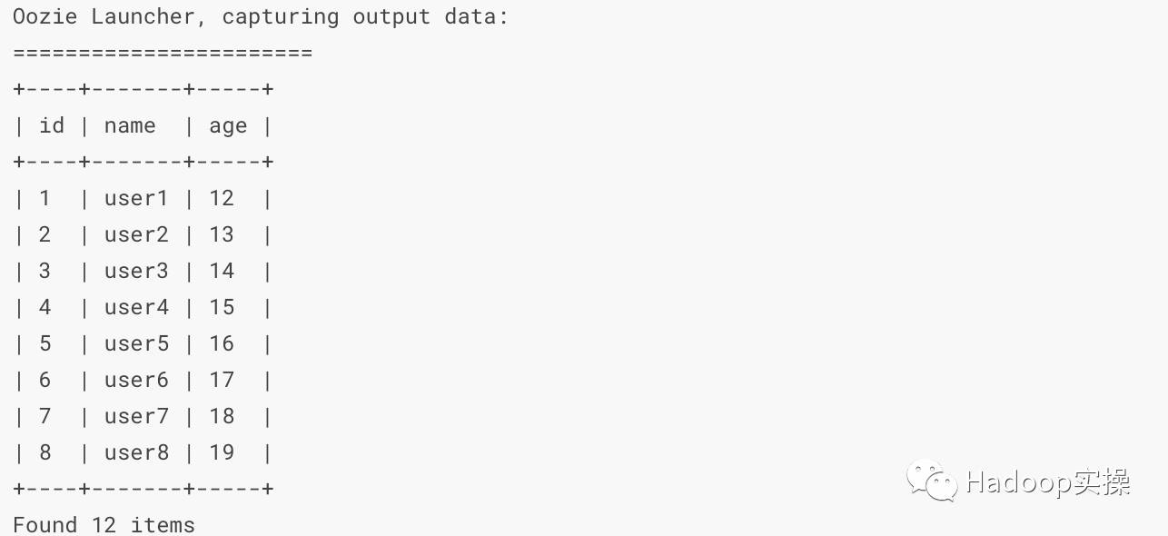Select the "id" column header
This screenshot has height=536, width=1168.
(x=52, y=125)
